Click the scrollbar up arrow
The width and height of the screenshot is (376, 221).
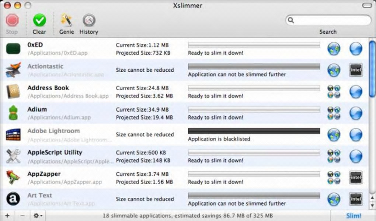pyautogui.click(x=372, y=198)
